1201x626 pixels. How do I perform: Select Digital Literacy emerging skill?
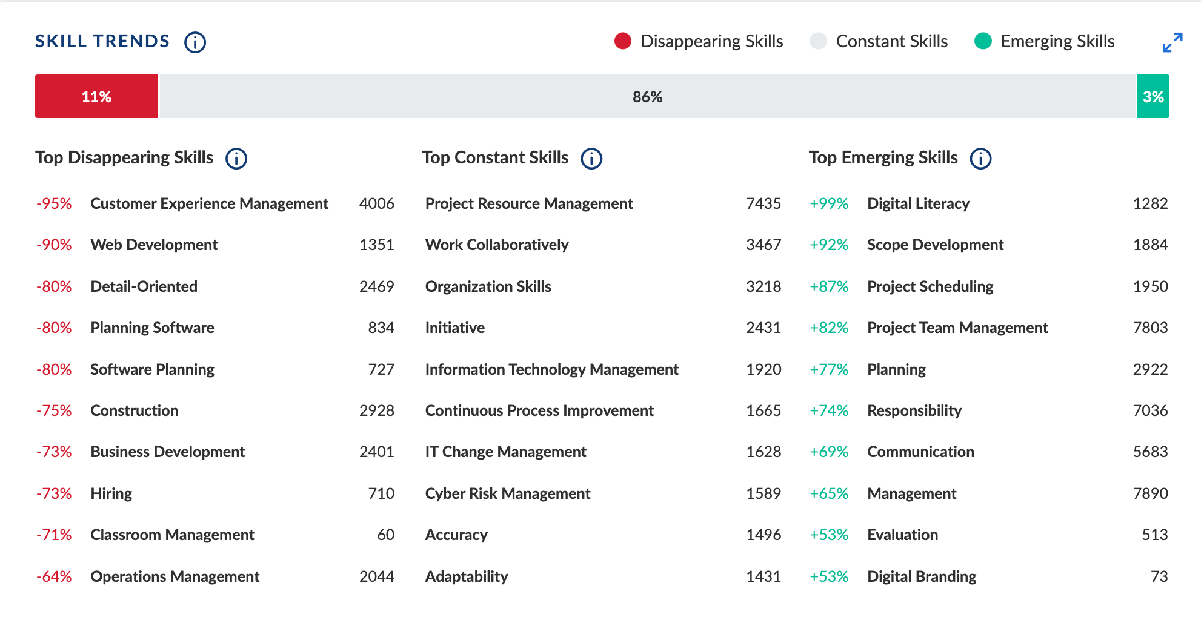918,203
